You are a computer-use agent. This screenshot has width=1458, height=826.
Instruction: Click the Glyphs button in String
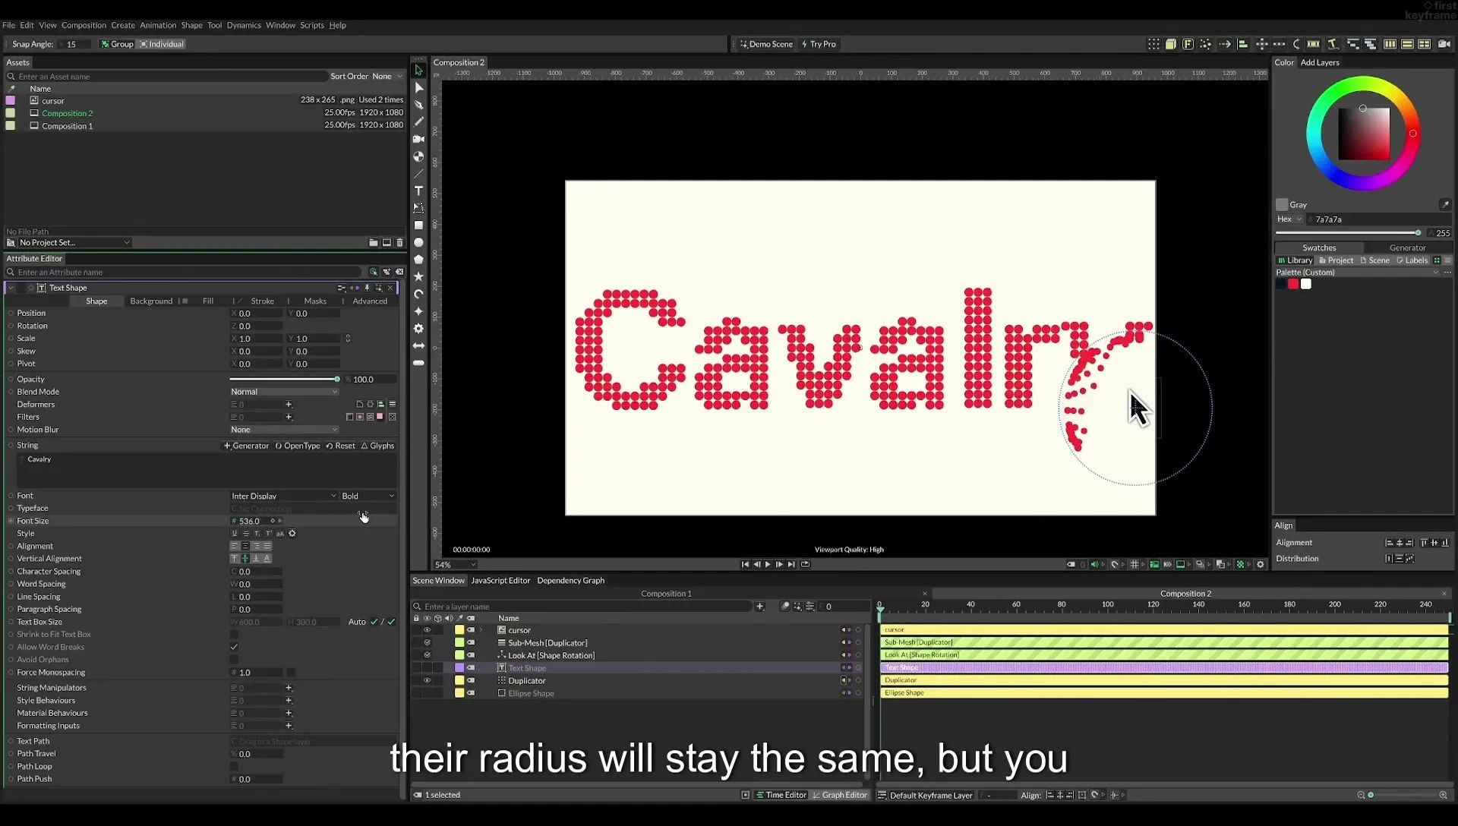click(x=377, y=446)
